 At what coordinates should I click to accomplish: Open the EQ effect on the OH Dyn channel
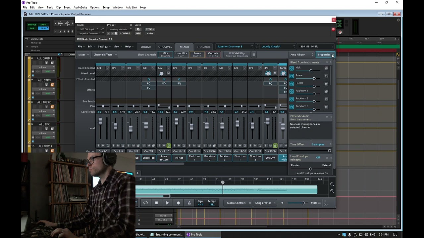coord(270,83)
